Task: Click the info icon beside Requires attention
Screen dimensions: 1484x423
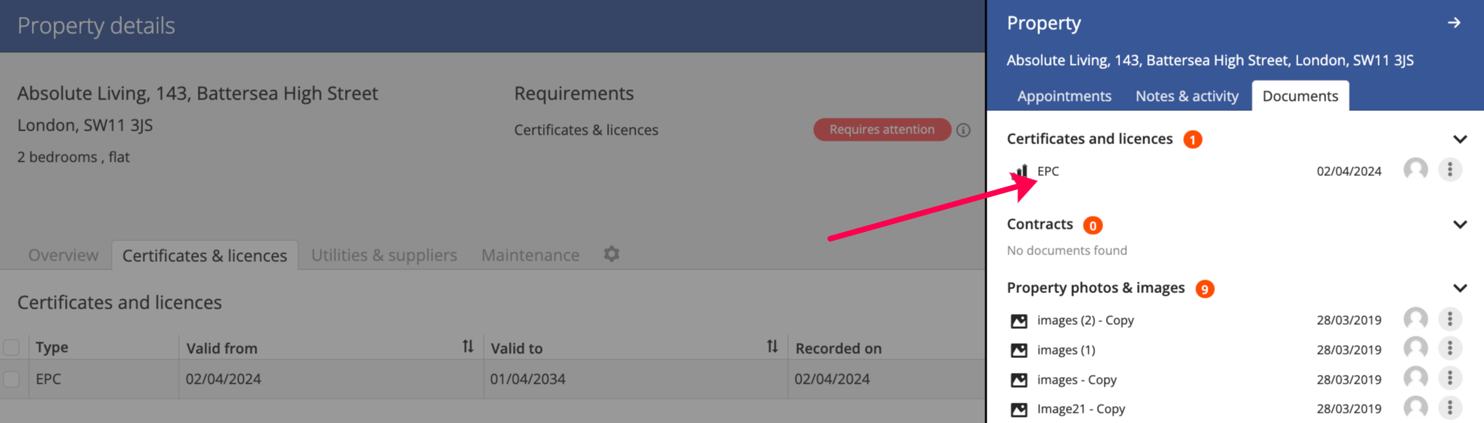Action: (x=964, y=130)
